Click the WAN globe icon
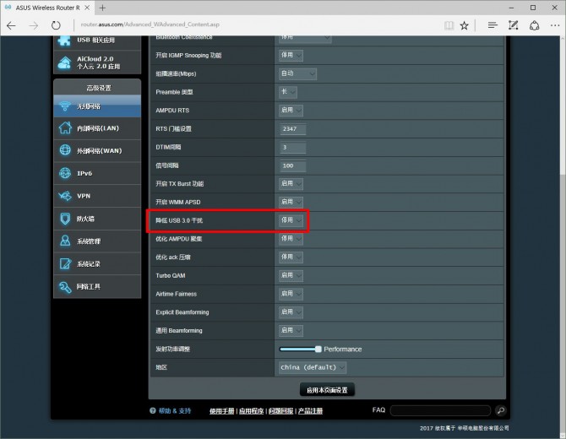This screenshot has width=566, height=439. coord(65,149)
